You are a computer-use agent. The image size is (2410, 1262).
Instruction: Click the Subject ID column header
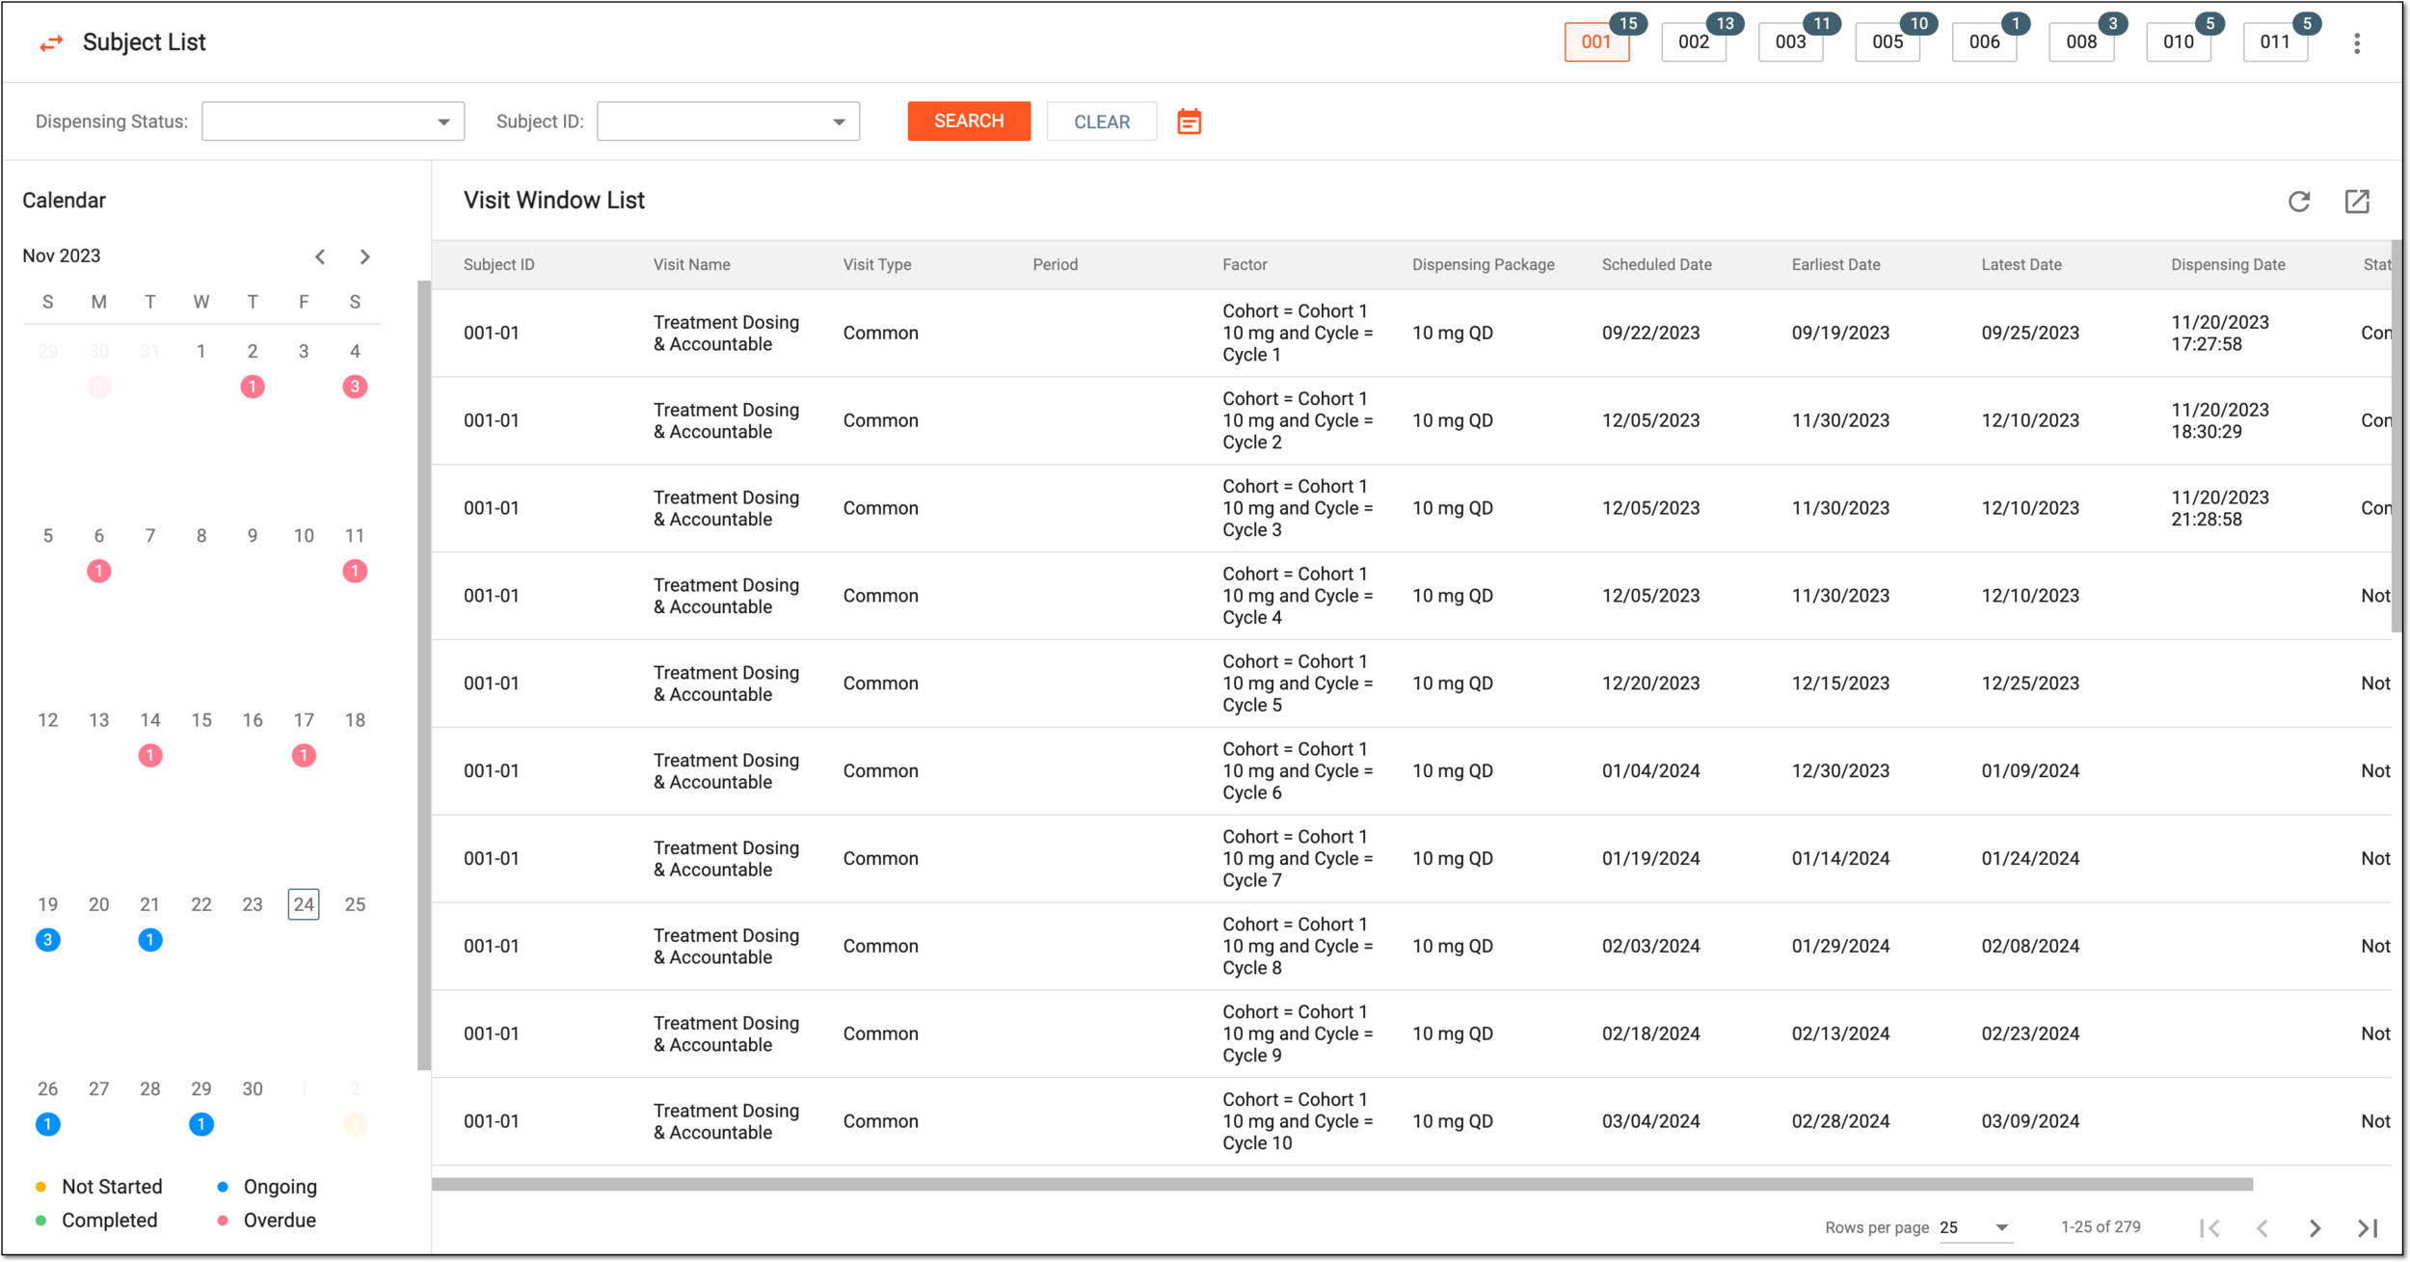pyautogui.click(x=498, y=264)
